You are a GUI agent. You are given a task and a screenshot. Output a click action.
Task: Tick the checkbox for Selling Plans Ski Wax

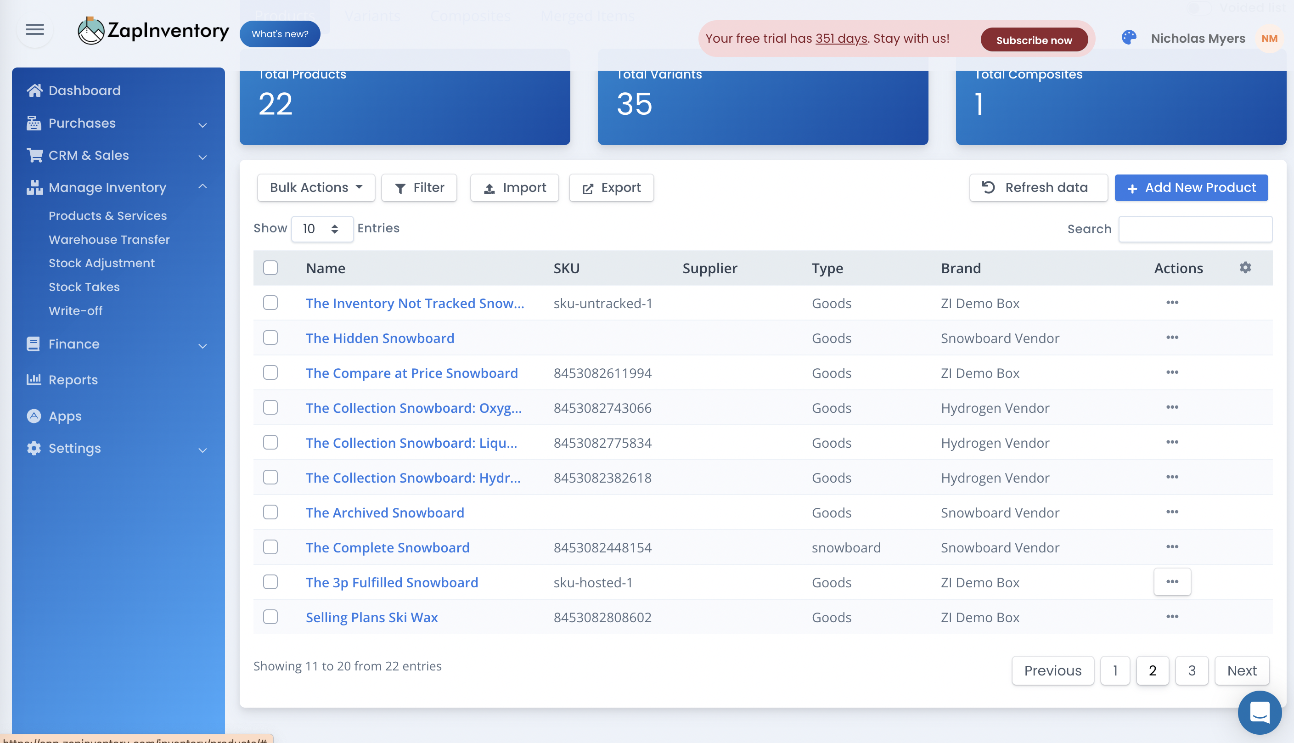[270, 616]
